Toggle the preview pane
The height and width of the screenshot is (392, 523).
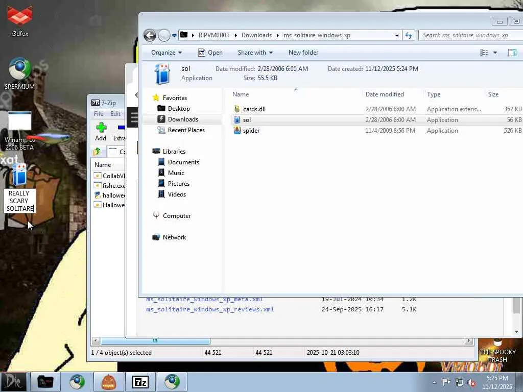pos(512,53)
